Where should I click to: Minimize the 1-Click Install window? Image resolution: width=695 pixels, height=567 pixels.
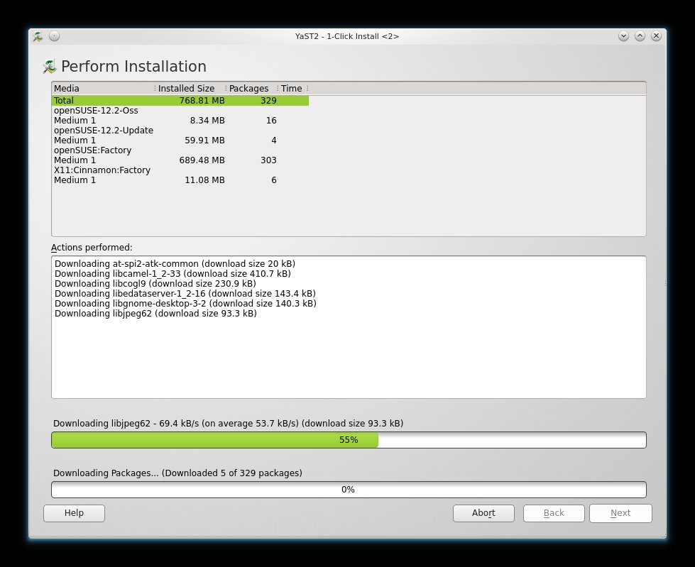click(623, 36)
